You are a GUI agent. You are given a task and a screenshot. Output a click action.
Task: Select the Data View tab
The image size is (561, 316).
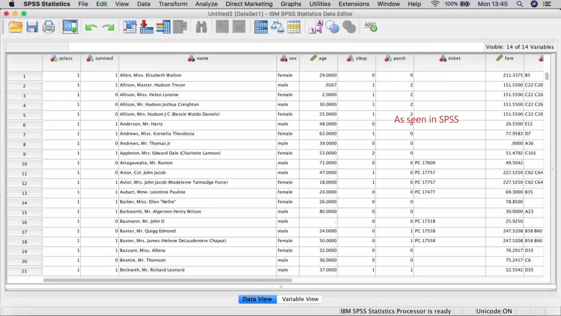(257, 299)
